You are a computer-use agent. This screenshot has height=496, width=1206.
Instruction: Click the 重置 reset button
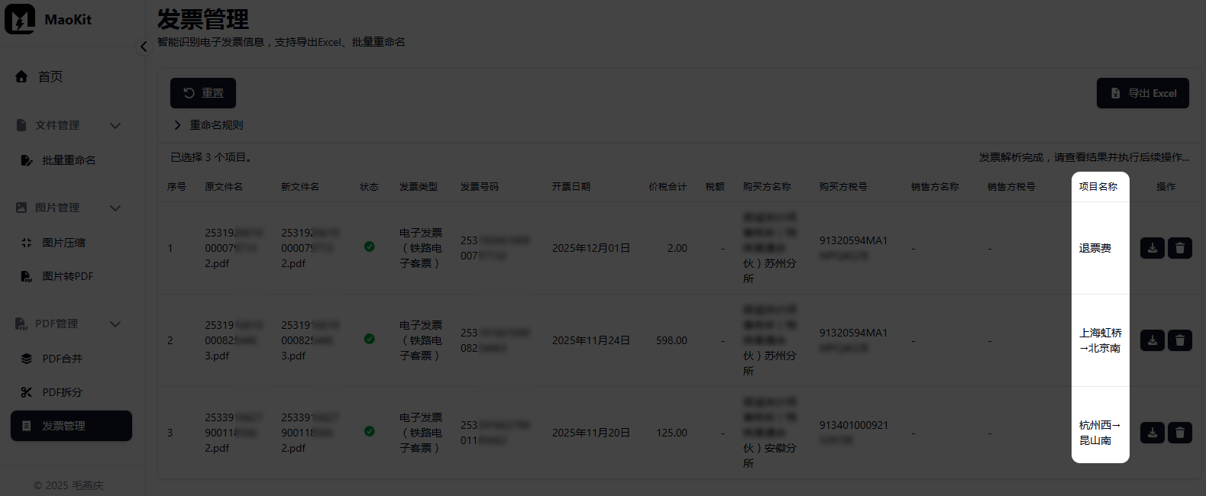pos(202,93)
